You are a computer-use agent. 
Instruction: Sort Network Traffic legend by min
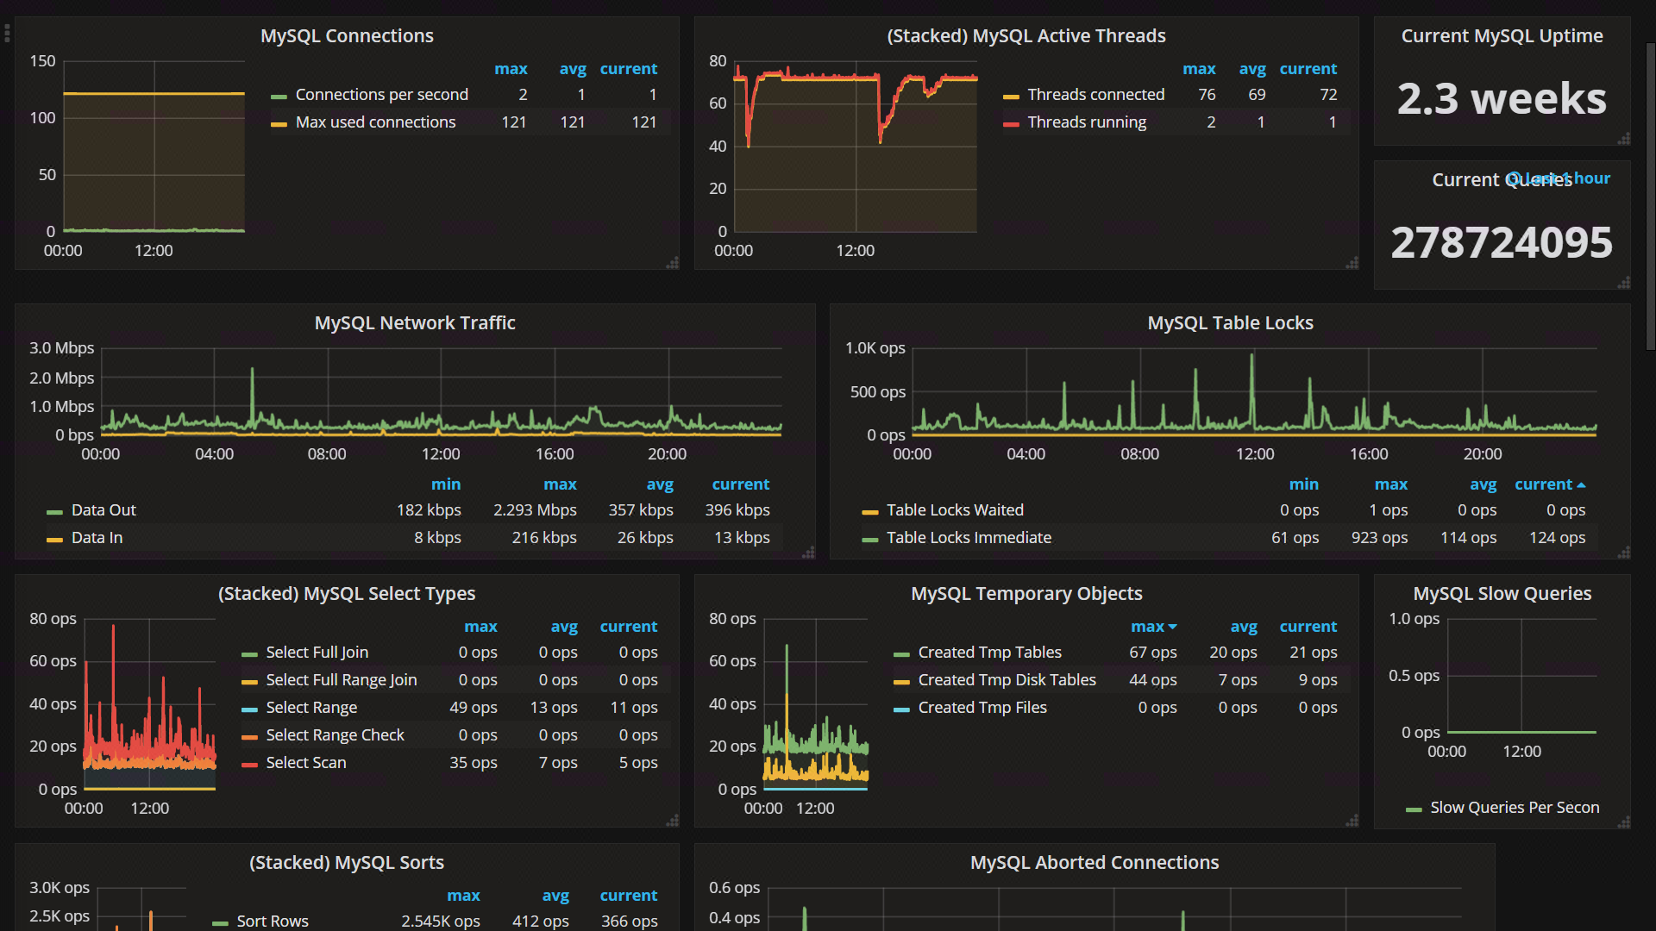click(446, 484)
